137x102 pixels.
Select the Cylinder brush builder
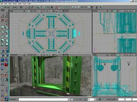click(2, 40)
